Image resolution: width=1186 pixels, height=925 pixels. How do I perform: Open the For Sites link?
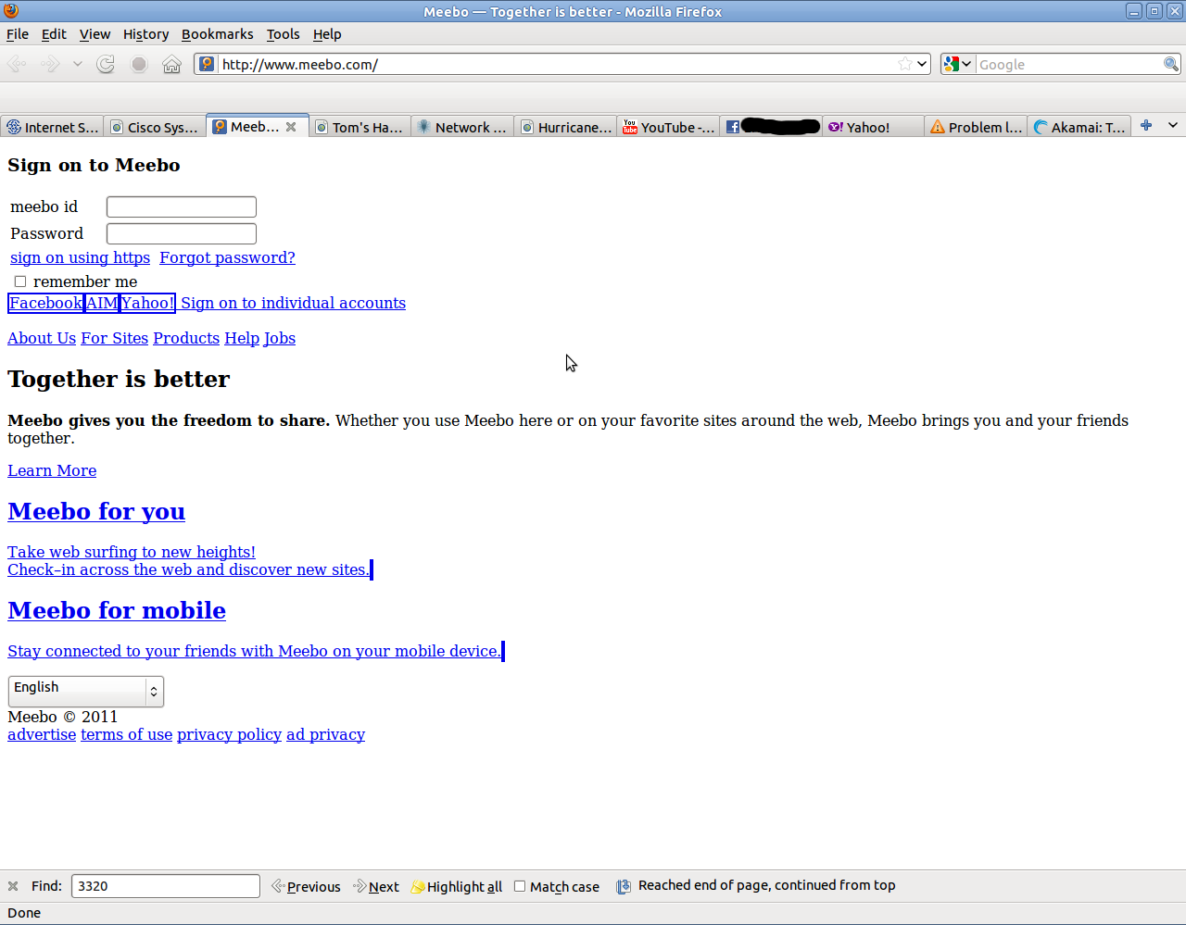click(114, 338)
